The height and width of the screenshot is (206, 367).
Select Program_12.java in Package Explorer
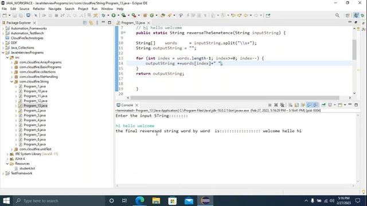pos(36,101)
